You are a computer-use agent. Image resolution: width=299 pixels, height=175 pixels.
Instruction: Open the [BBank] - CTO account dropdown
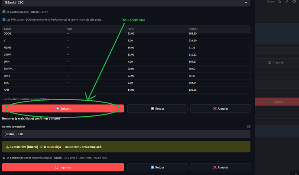tap(126, 3)
